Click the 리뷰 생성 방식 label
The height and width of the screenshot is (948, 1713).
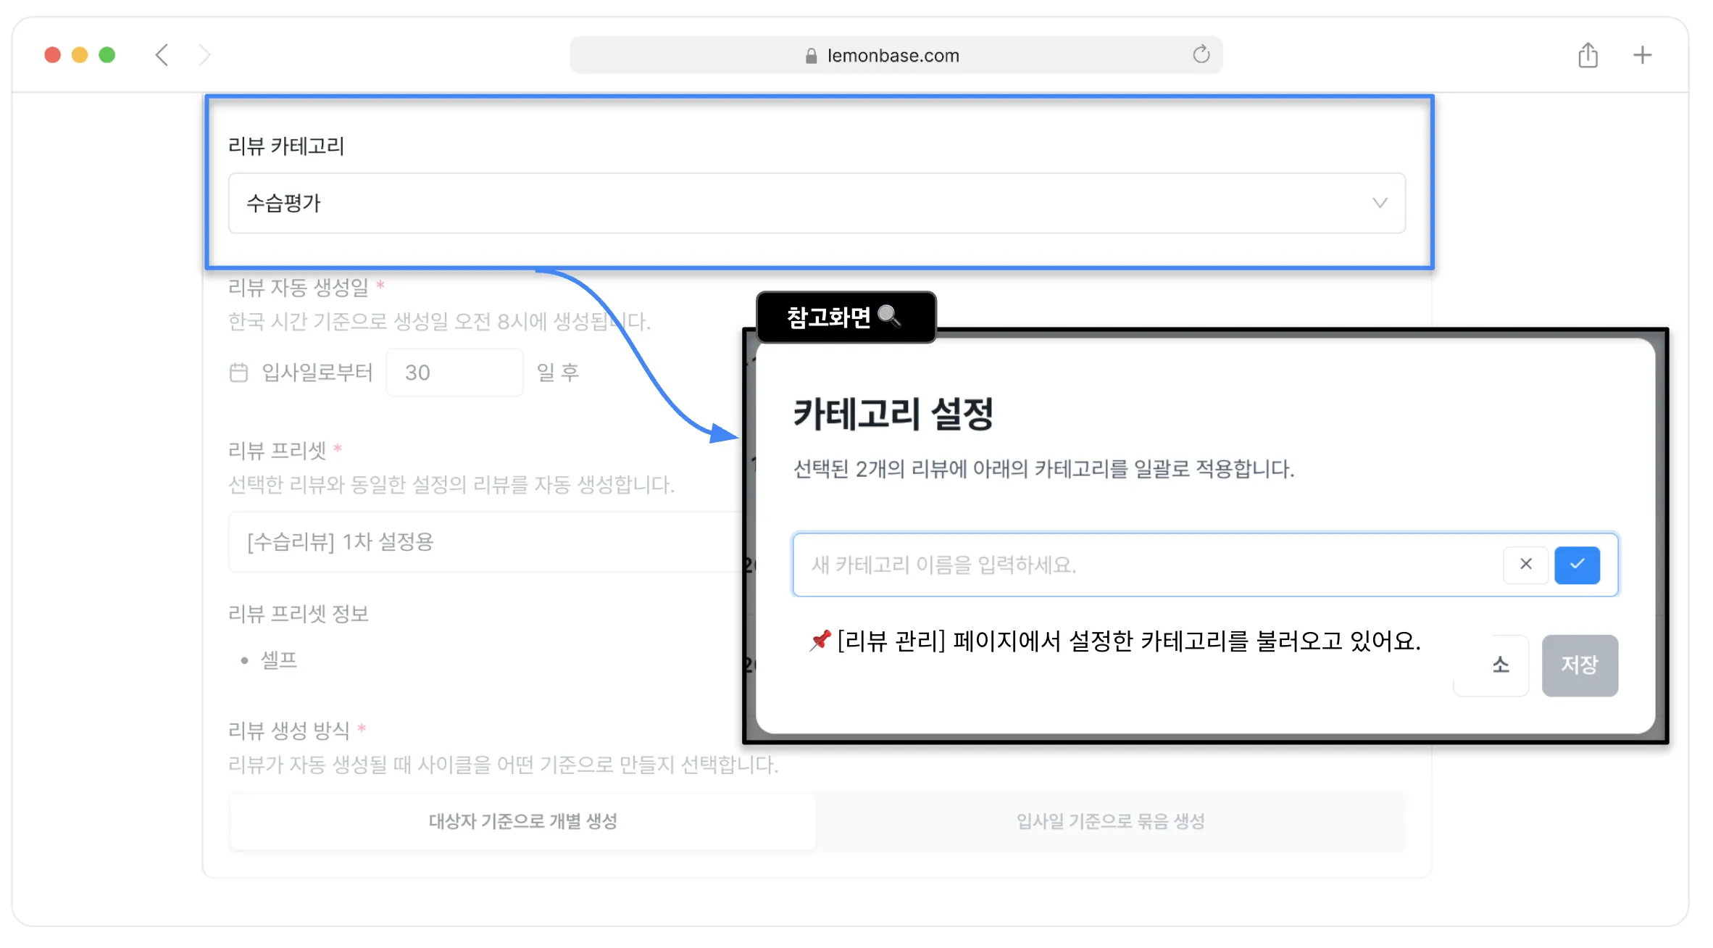coord(288,731)
